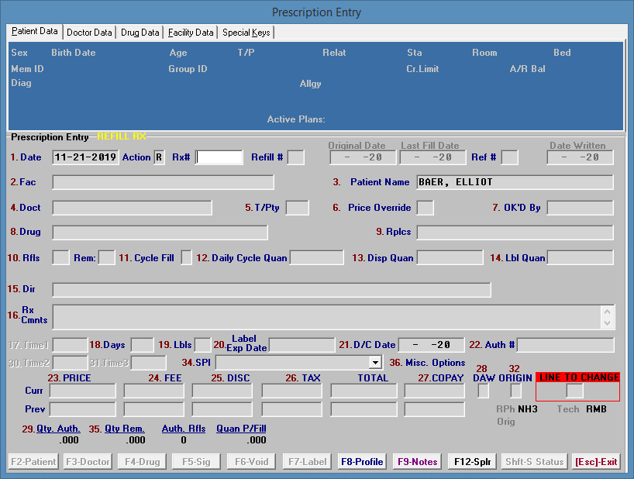Show the Special Keys tab
The image size is (634, 479).
click(x=246, y=33)
